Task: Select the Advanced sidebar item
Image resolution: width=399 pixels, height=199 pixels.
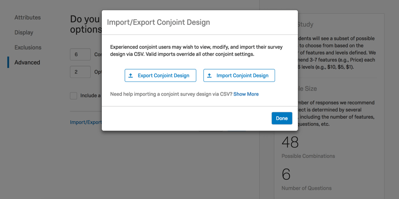Action: [27, 62]
